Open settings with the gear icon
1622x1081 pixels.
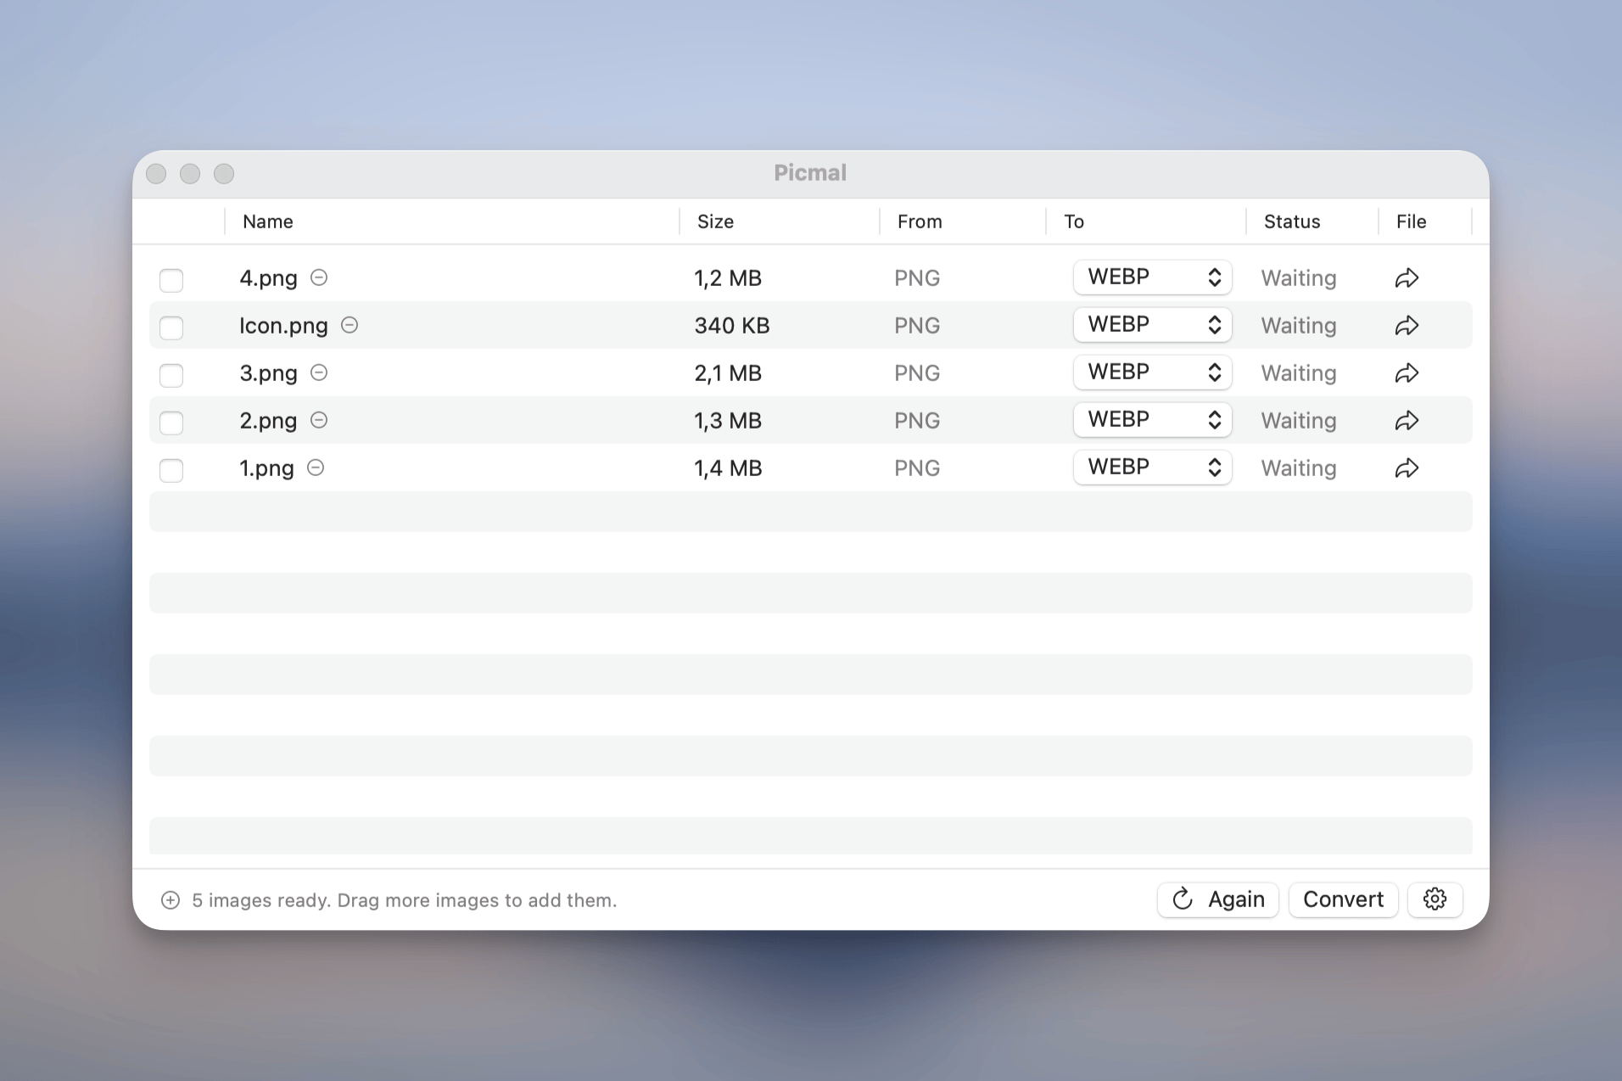(x=1435, y=899)
